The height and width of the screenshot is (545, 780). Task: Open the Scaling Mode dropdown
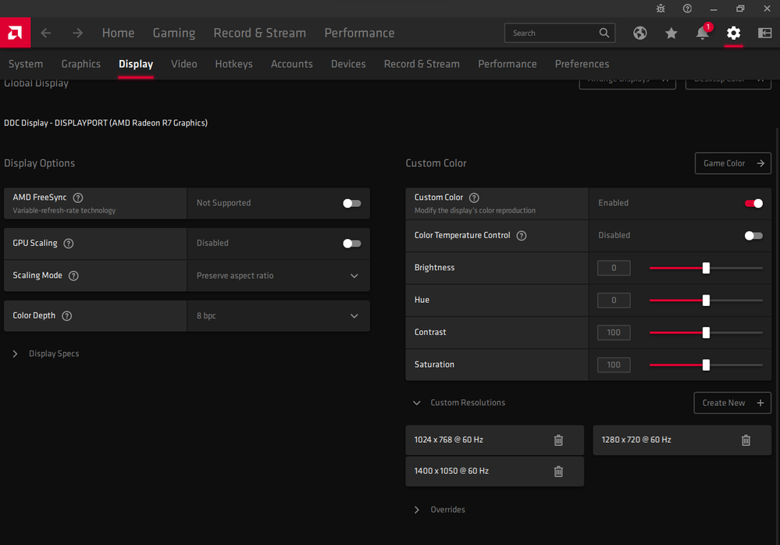click(x=279, y=276)
